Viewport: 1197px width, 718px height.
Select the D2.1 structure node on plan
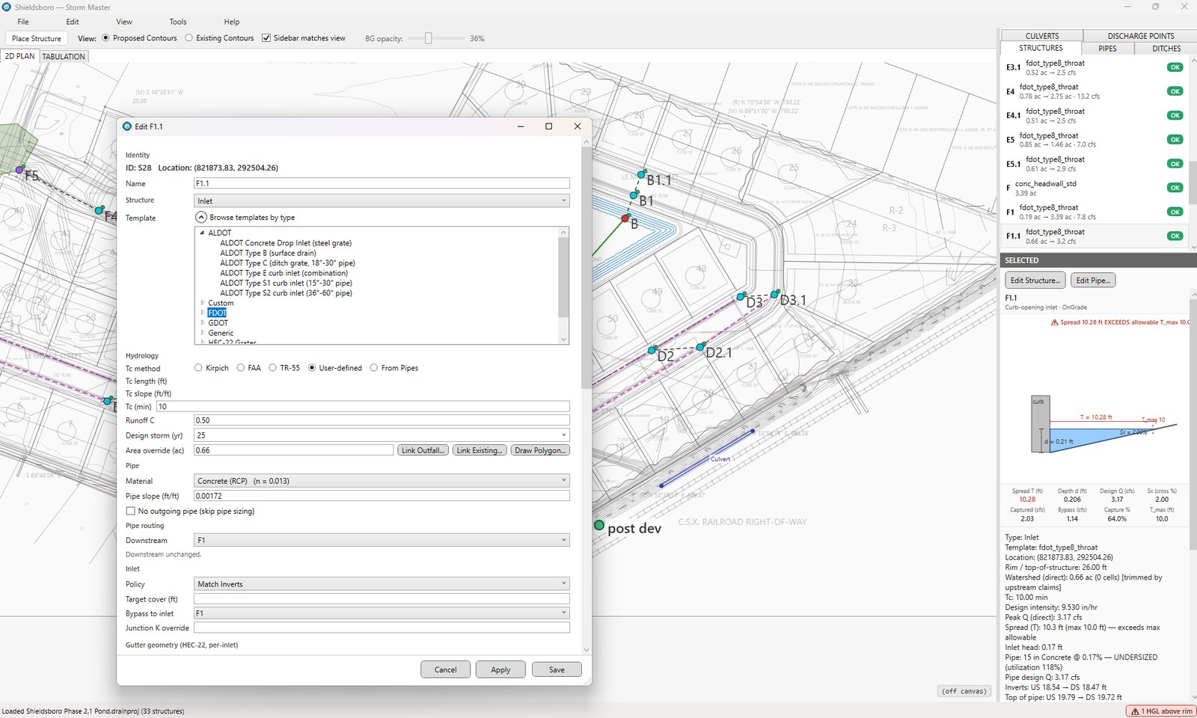(701, 347)
